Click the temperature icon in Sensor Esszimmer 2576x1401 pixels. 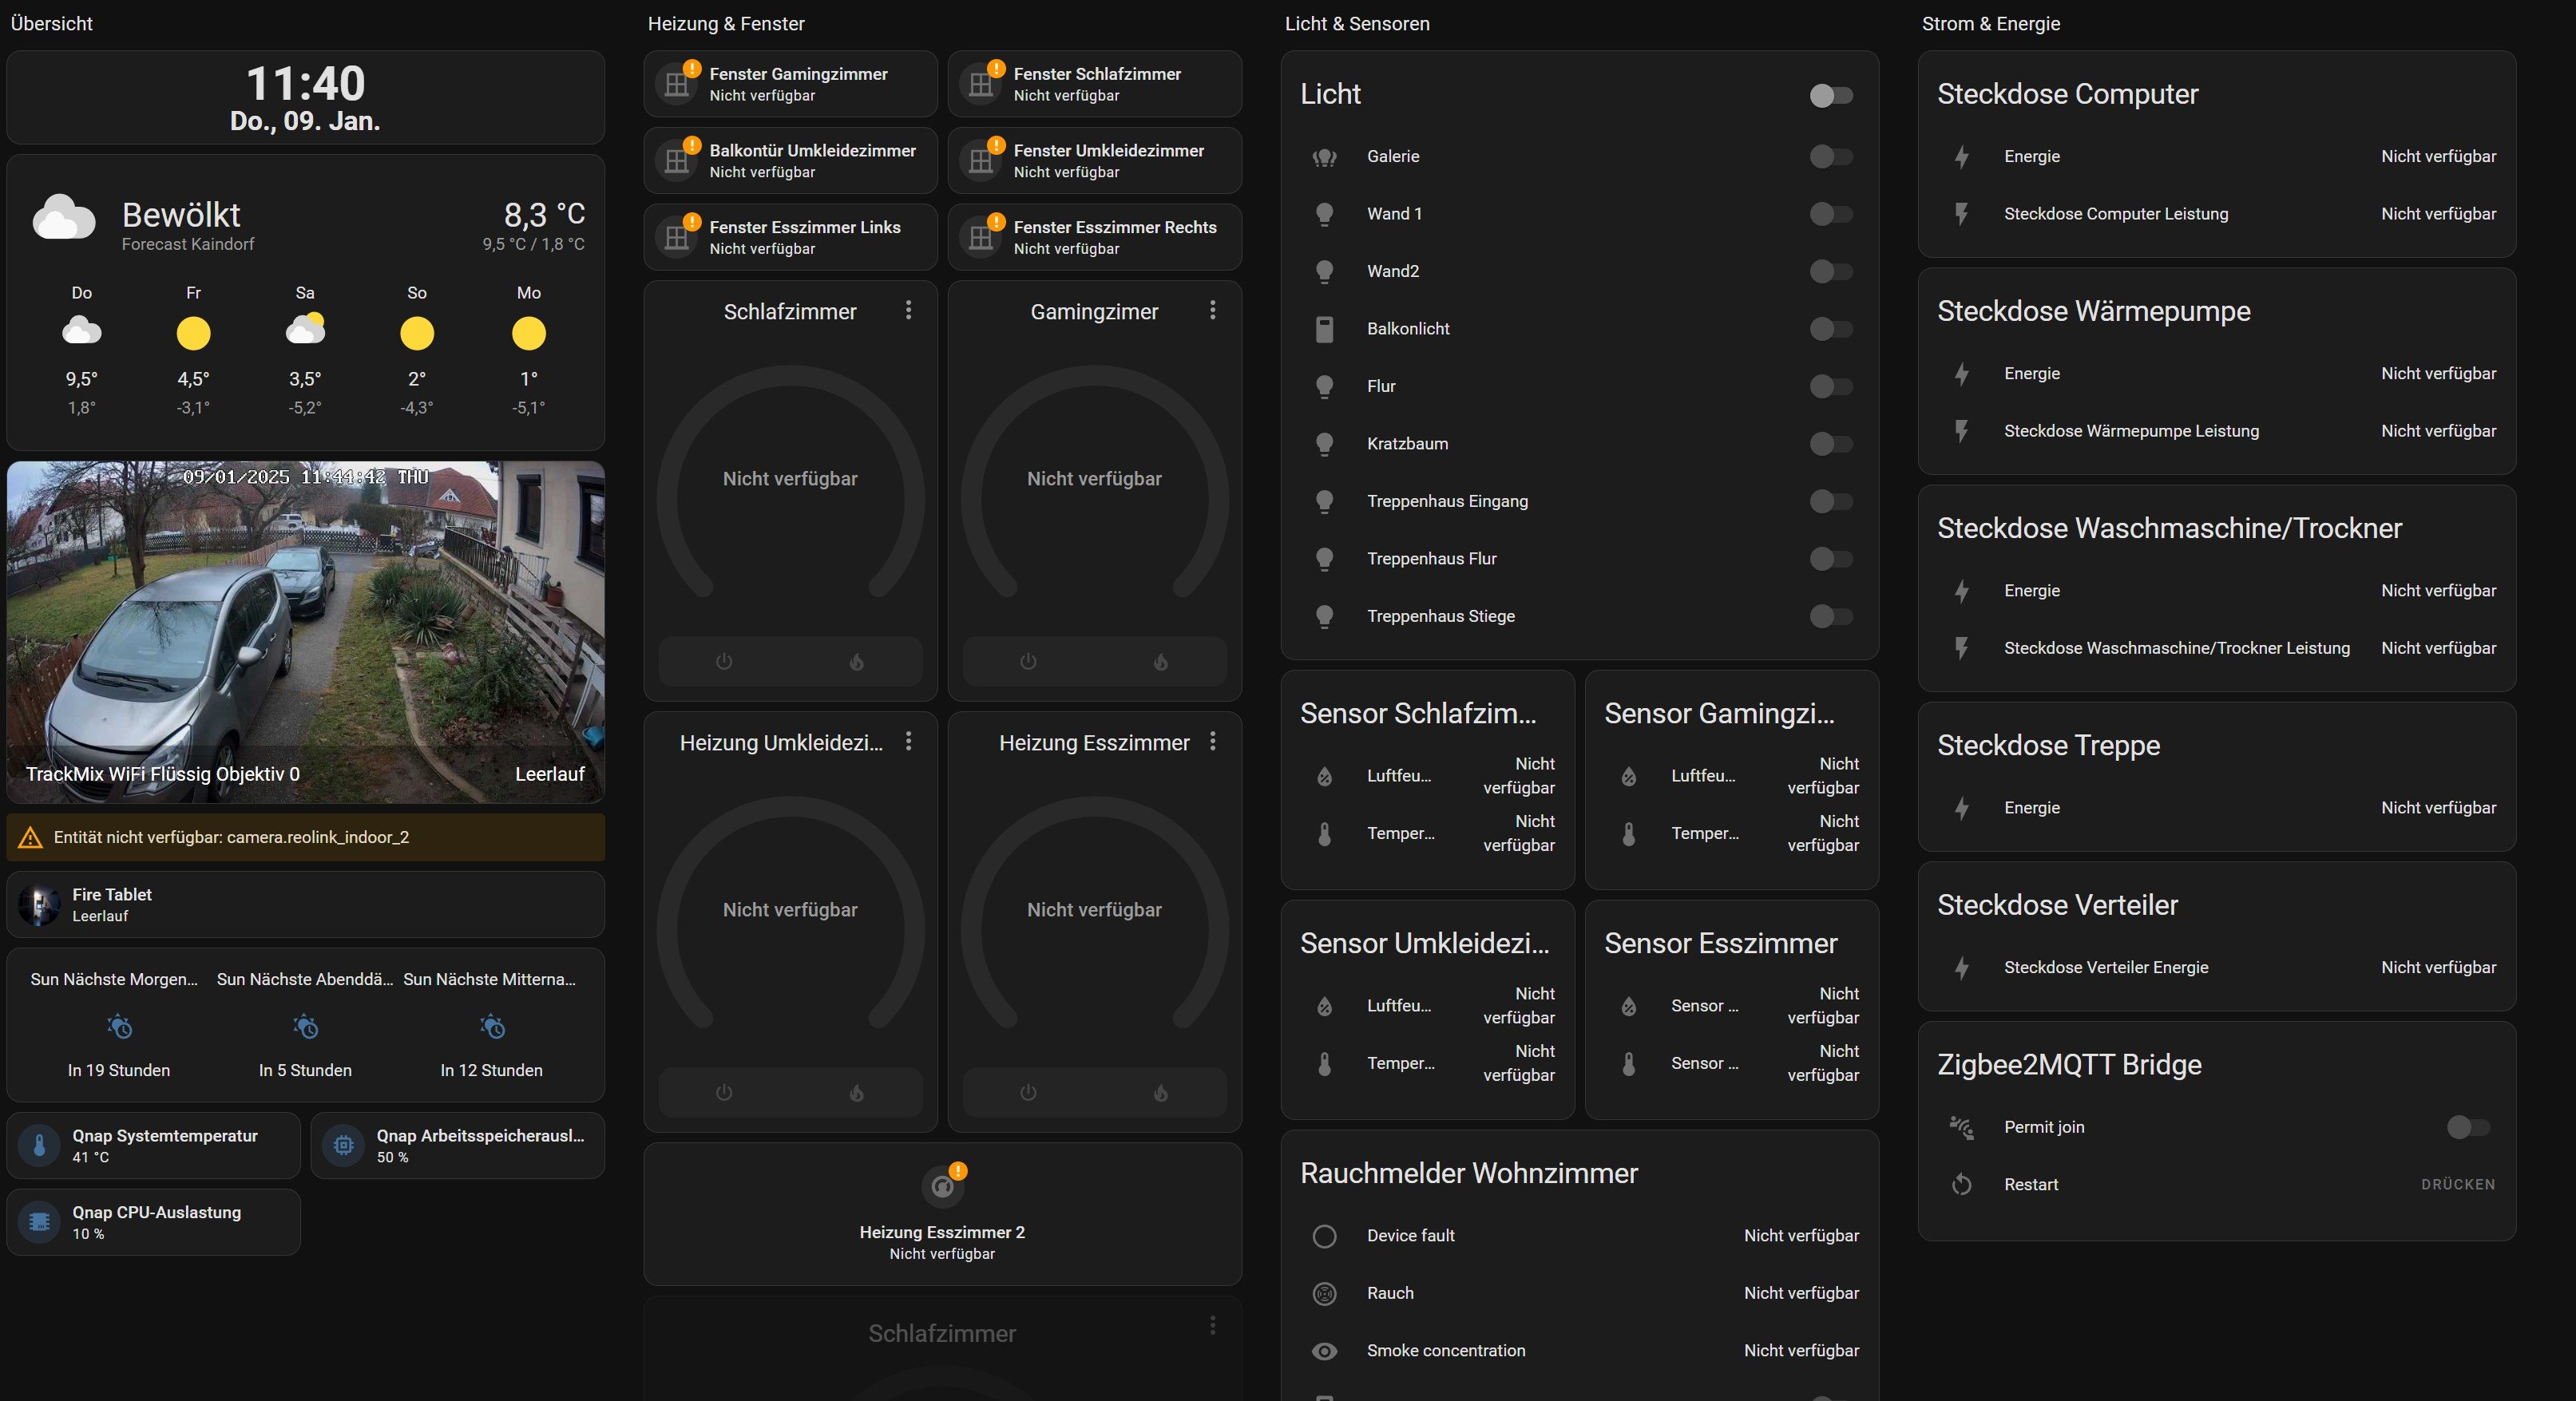[1629, 1063]
